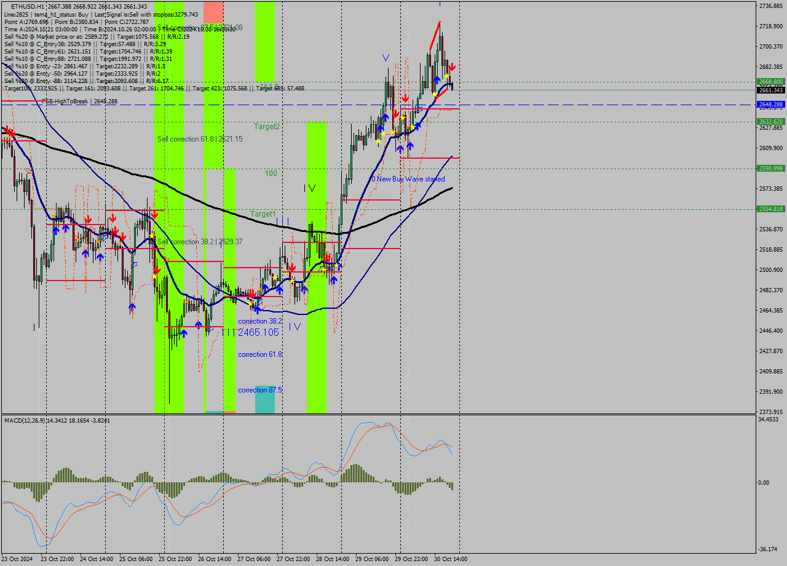This screenshot has width=787, height=566.
Task: Select the Sell correction 61.8 label
Action: click(x=200, y=139)
